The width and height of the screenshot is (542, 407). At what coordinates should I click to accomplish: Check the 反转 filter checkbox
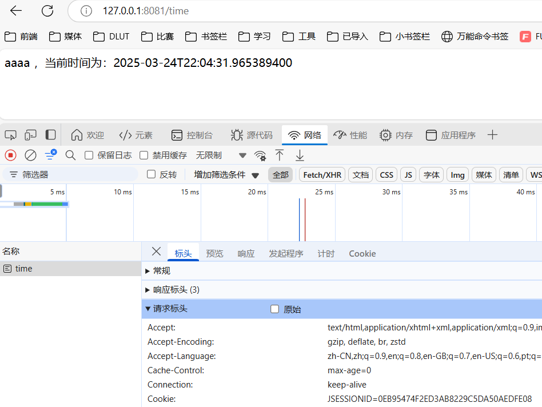tap(151, 174)
